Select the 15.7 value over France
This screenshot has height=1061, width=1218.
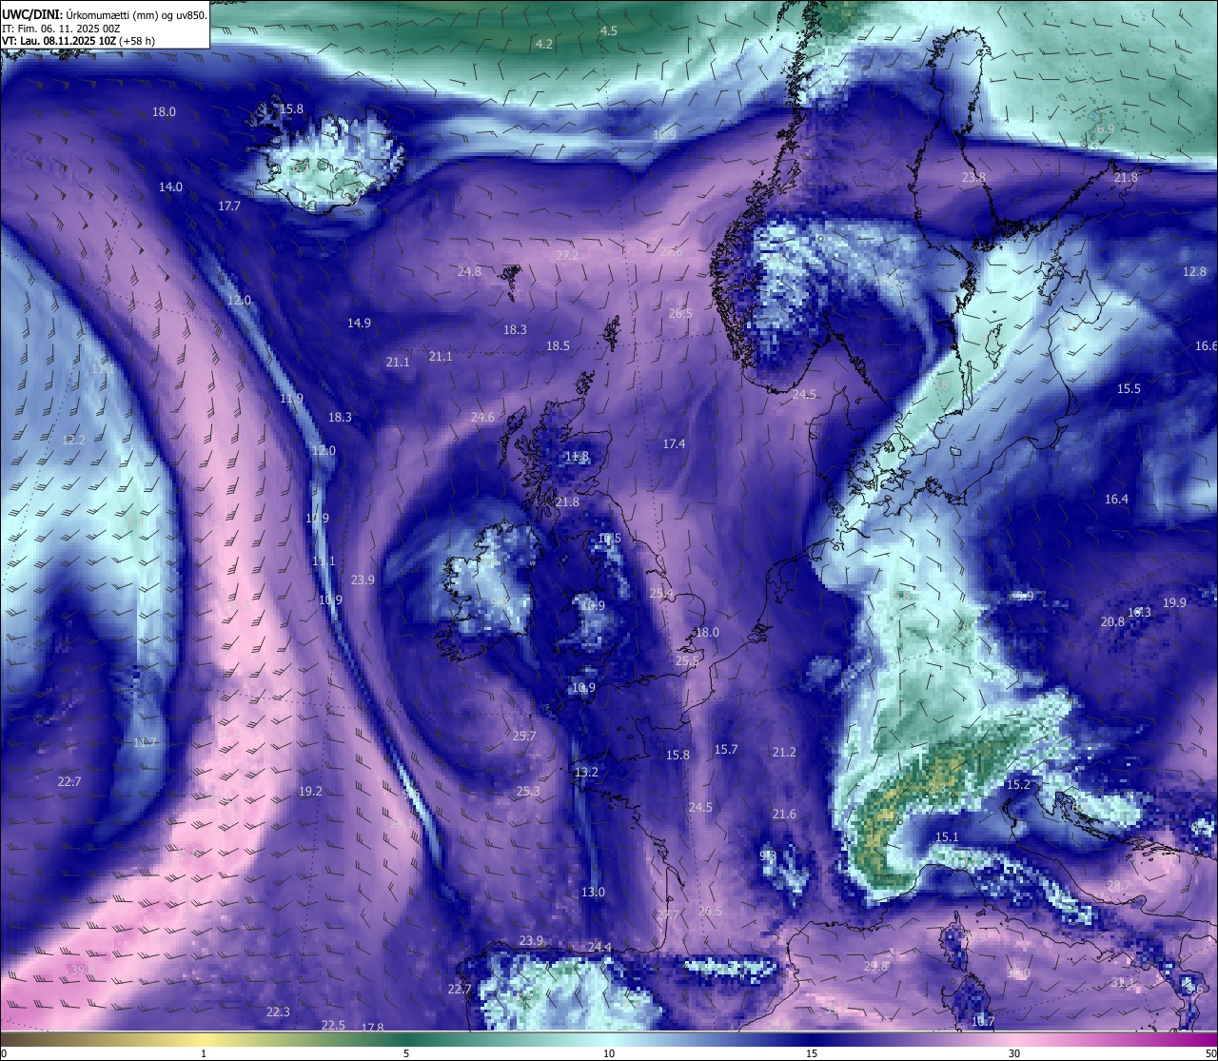point(726,749)
